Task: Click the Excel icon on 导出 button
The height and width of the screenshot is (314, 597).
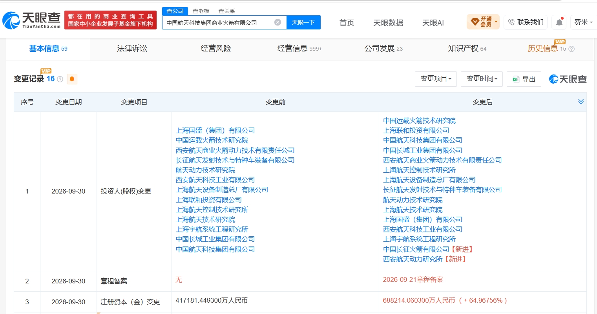Action: click(x=516, y=79)
